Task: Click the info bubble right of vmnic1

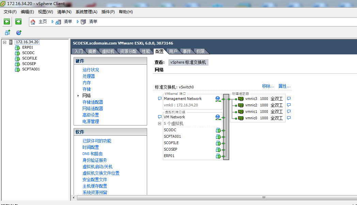Action: click(x=289, y=112)
